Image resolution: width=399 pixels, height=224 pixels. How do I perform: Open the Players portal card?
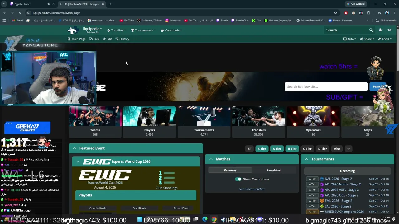150,122
